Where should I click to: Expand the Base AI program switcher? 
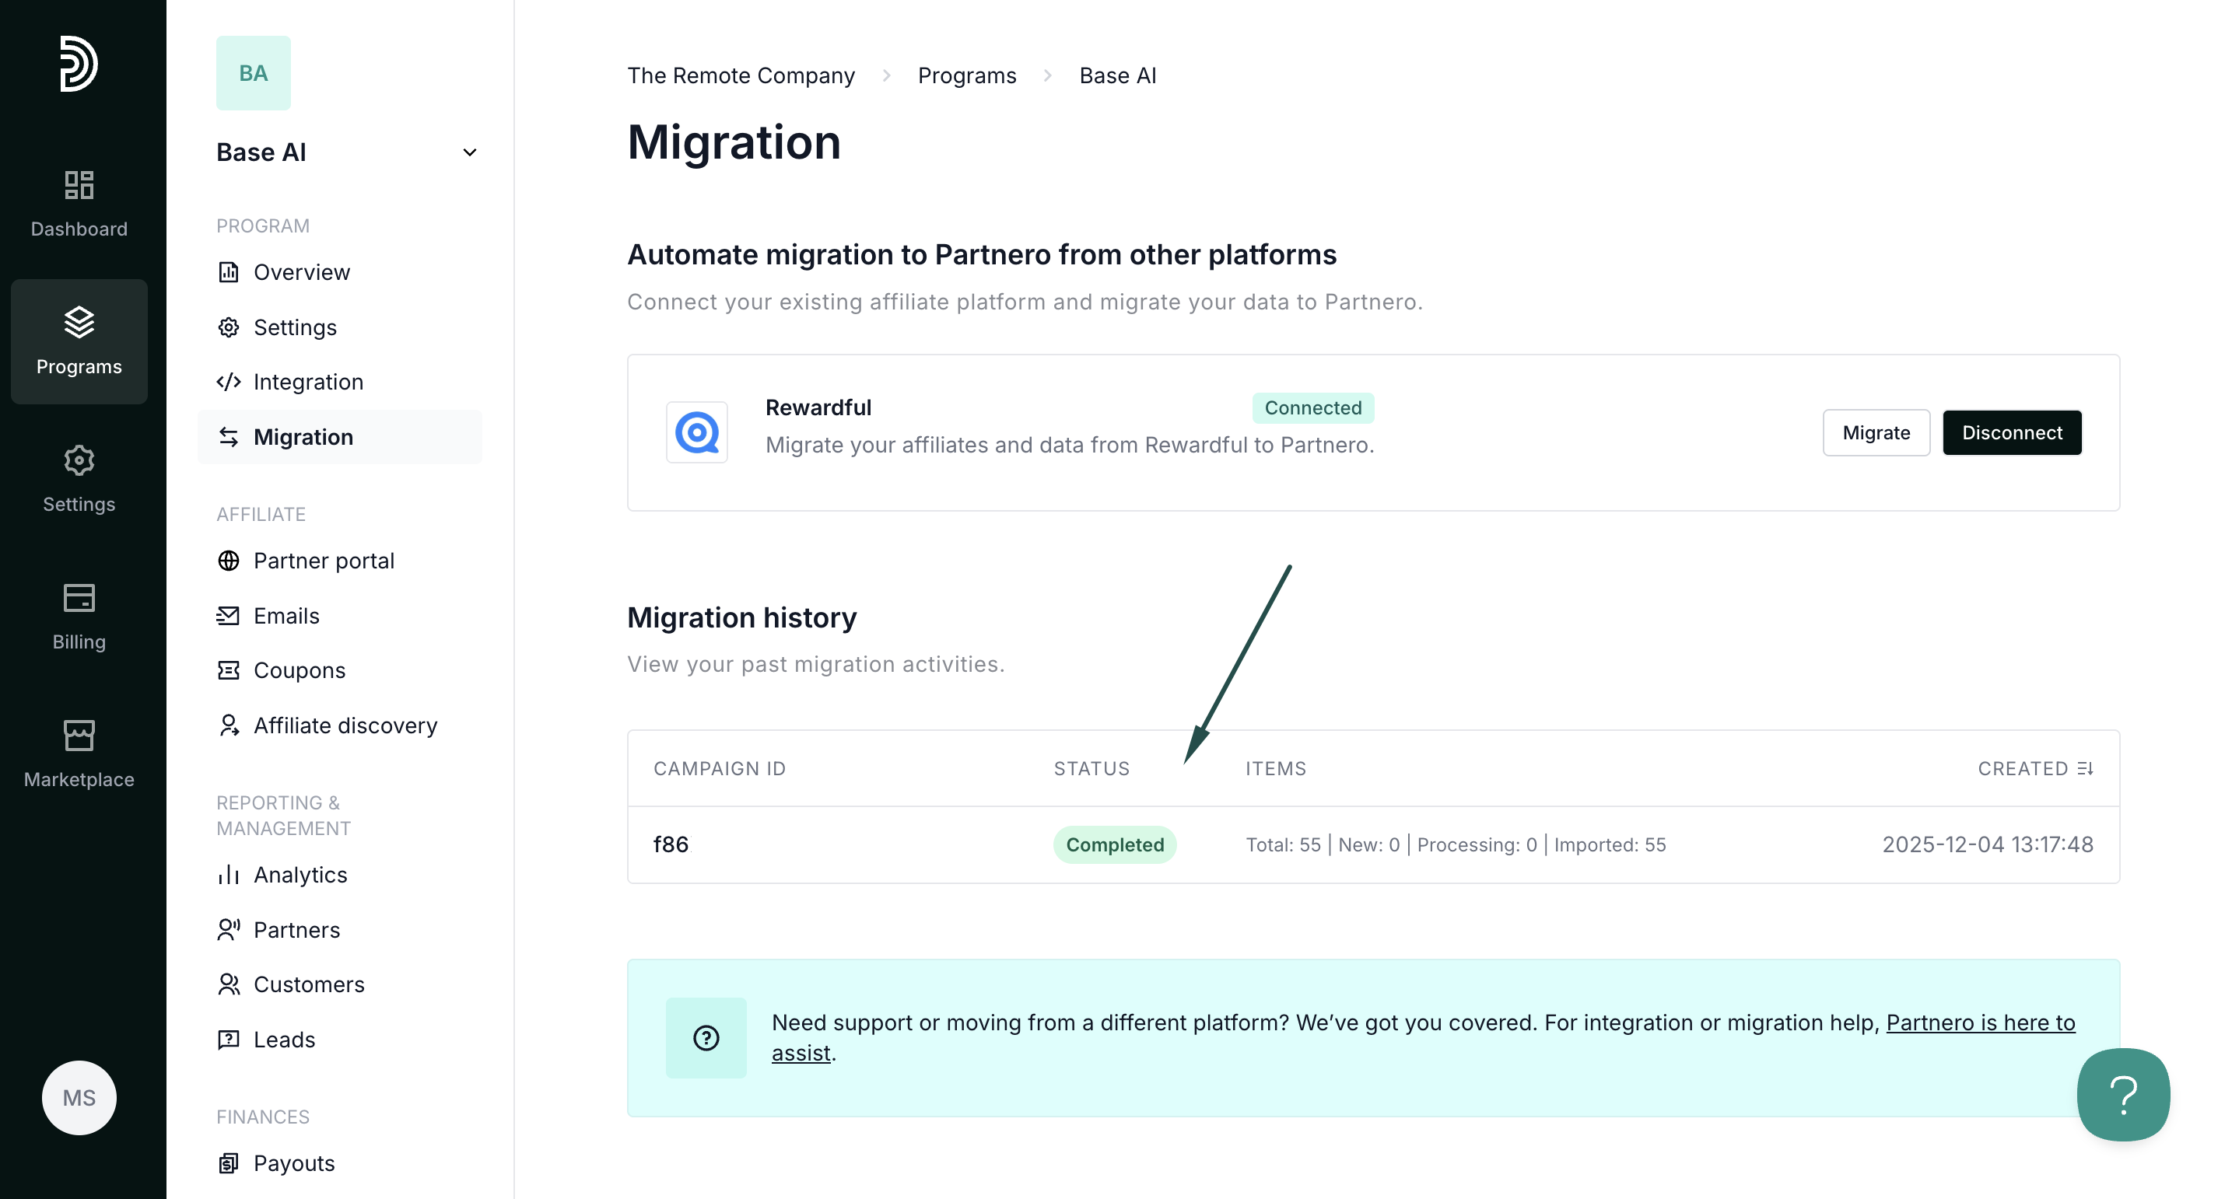(469, 152)
